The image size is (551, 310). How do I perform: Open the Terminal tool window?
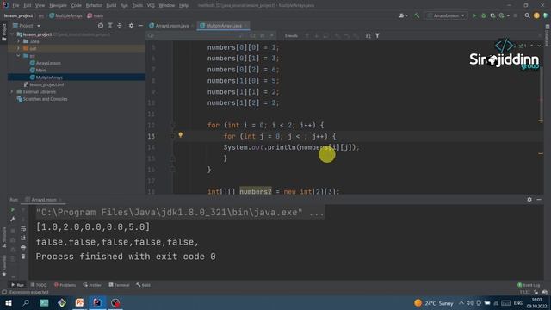(x=119, y=285)
